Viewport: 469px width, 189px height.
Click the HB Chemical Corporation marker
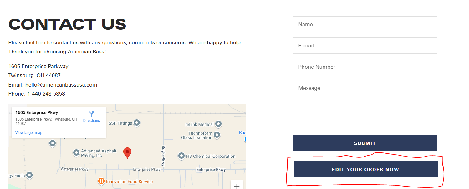coord(181,156)
